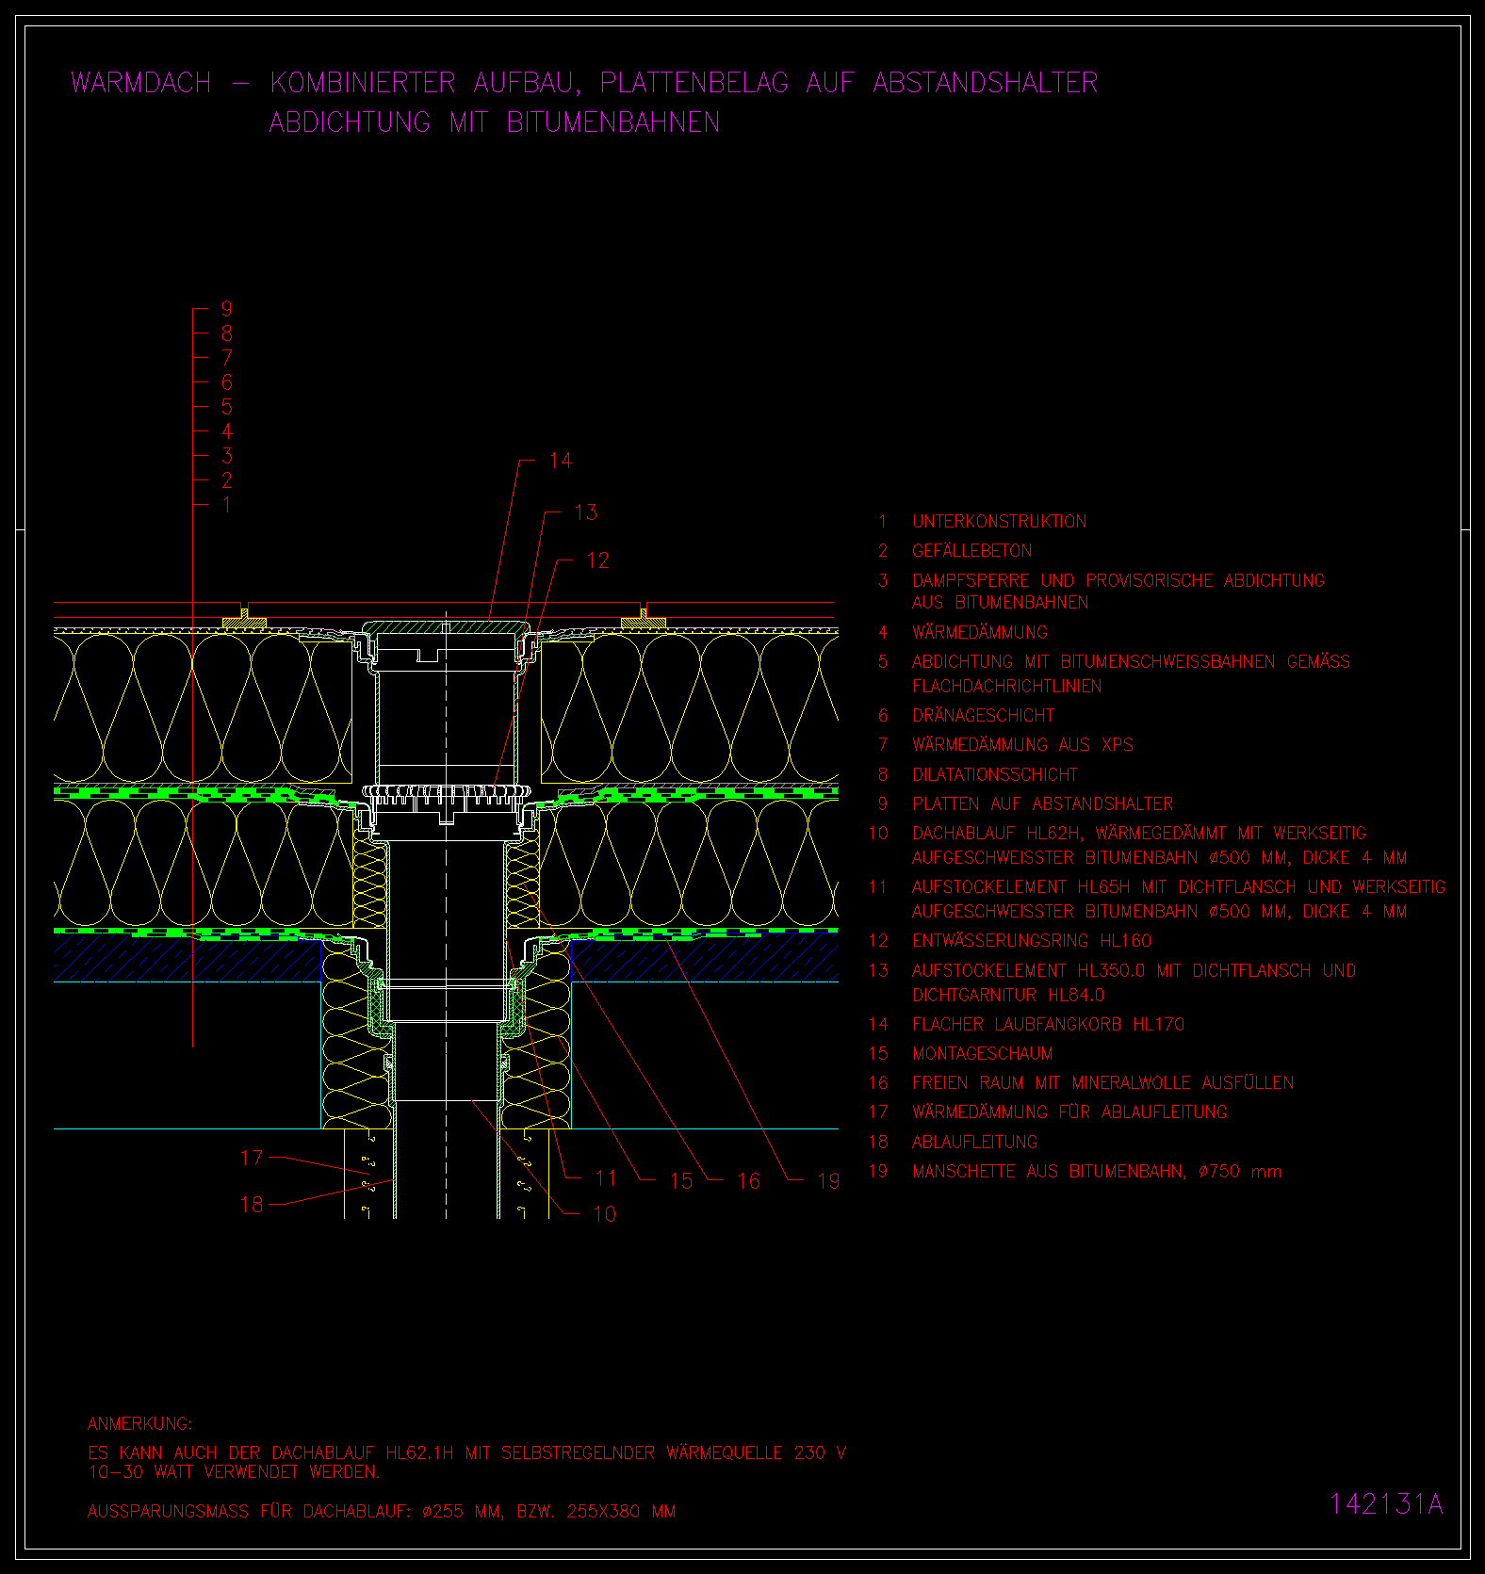This screenshot has width=1485, height=1574.
Task: Click the subtitle 'ABDICHTUNG MIT BITUMENBAHNEN'
Action: click(495, 122)
